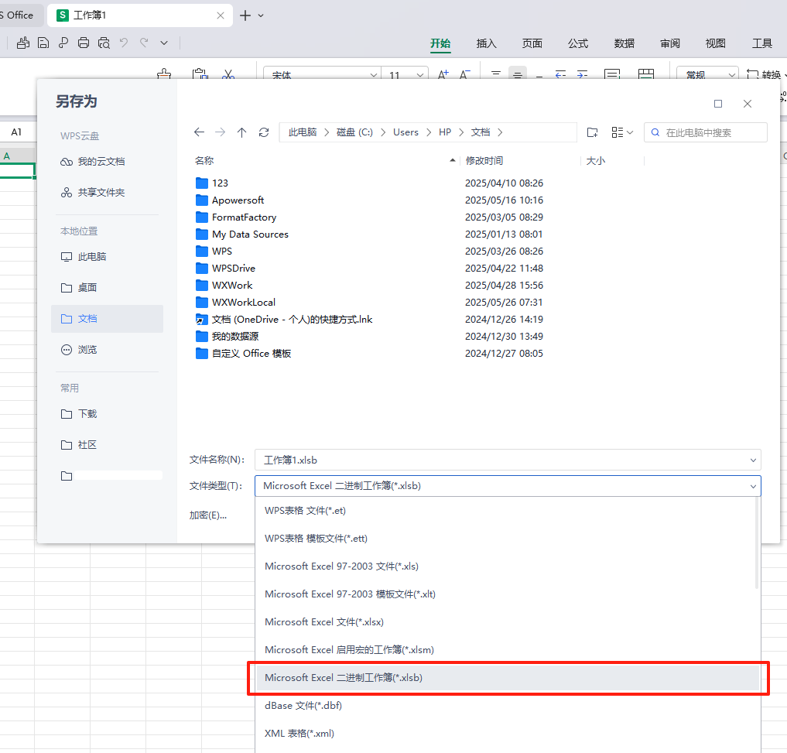Expand breadcrumb chevron after 此电脑
The image size is (787, 753).
click(x=327, y=132)
